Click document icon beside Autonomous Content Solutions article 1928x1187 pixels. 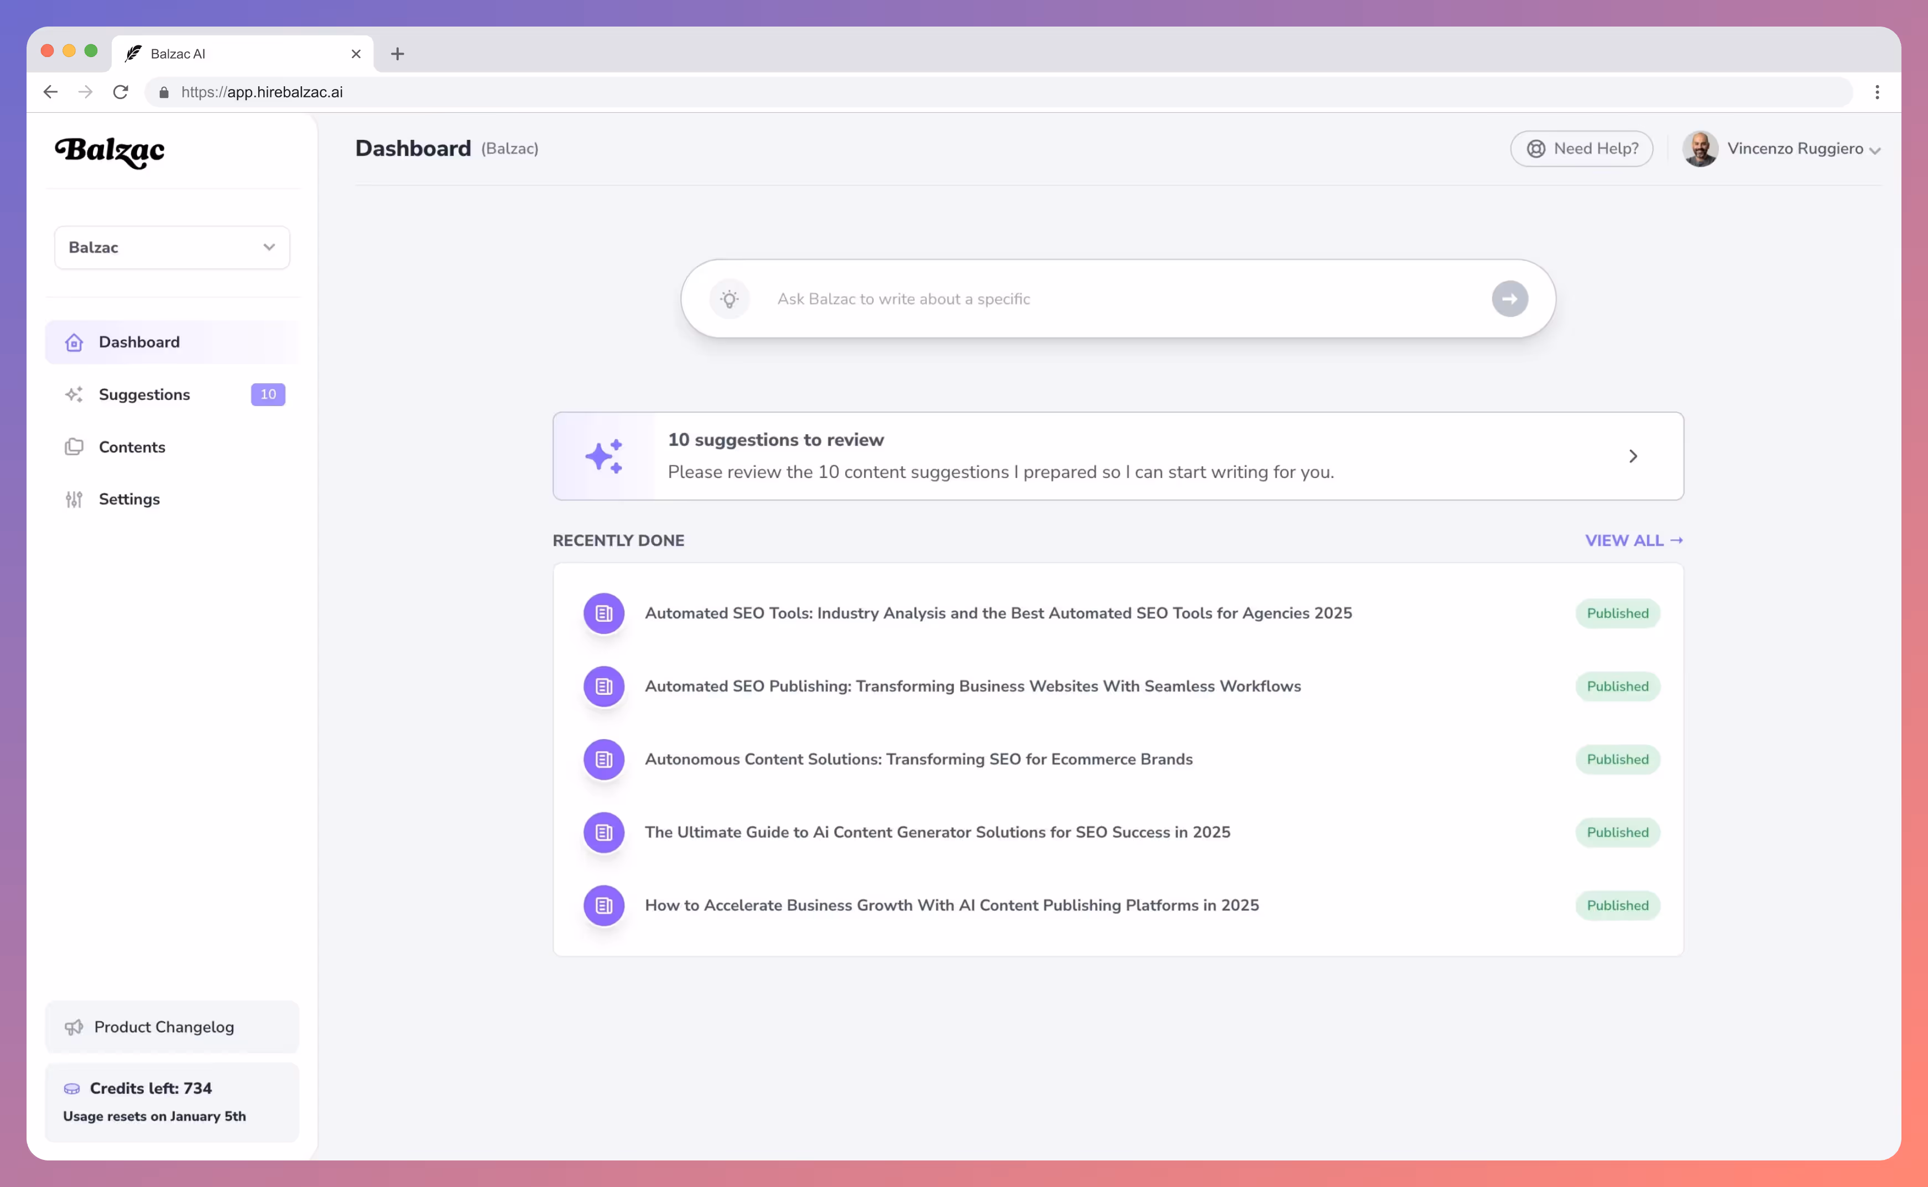click(x=604, y=759)
